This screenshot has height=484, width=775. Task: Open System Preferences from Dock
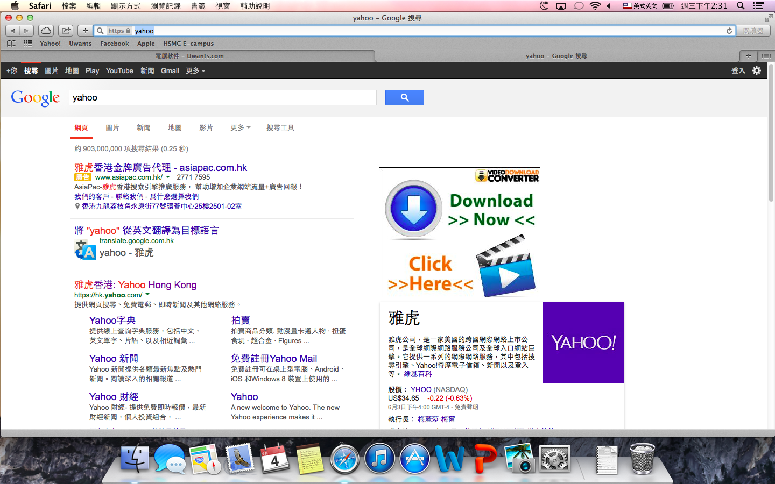pos(554,460)
